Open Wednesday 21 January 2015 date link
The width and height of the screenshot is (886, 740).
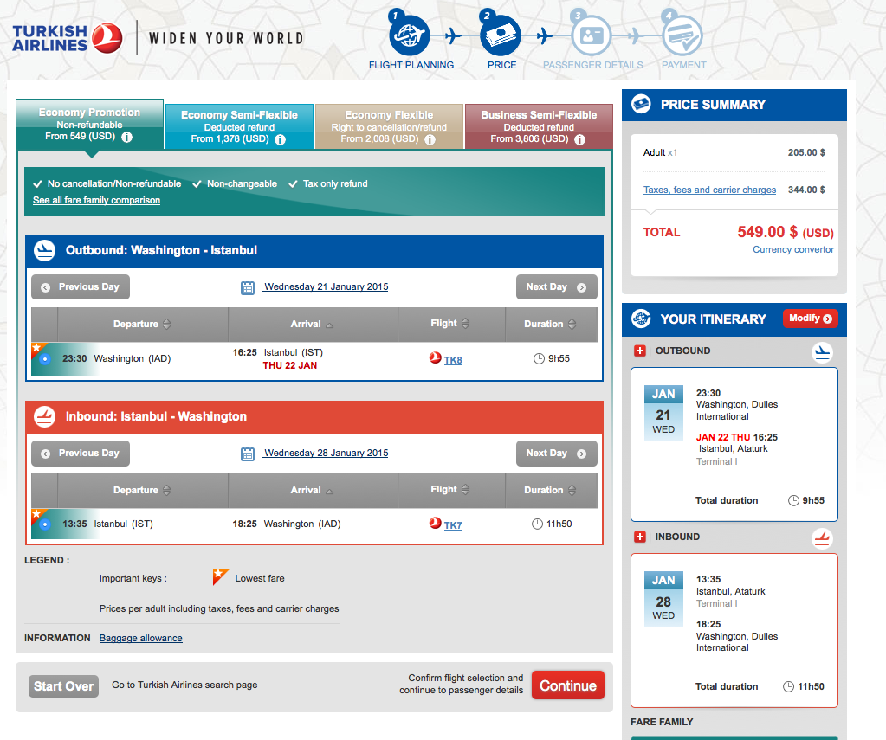click(326, 287)
